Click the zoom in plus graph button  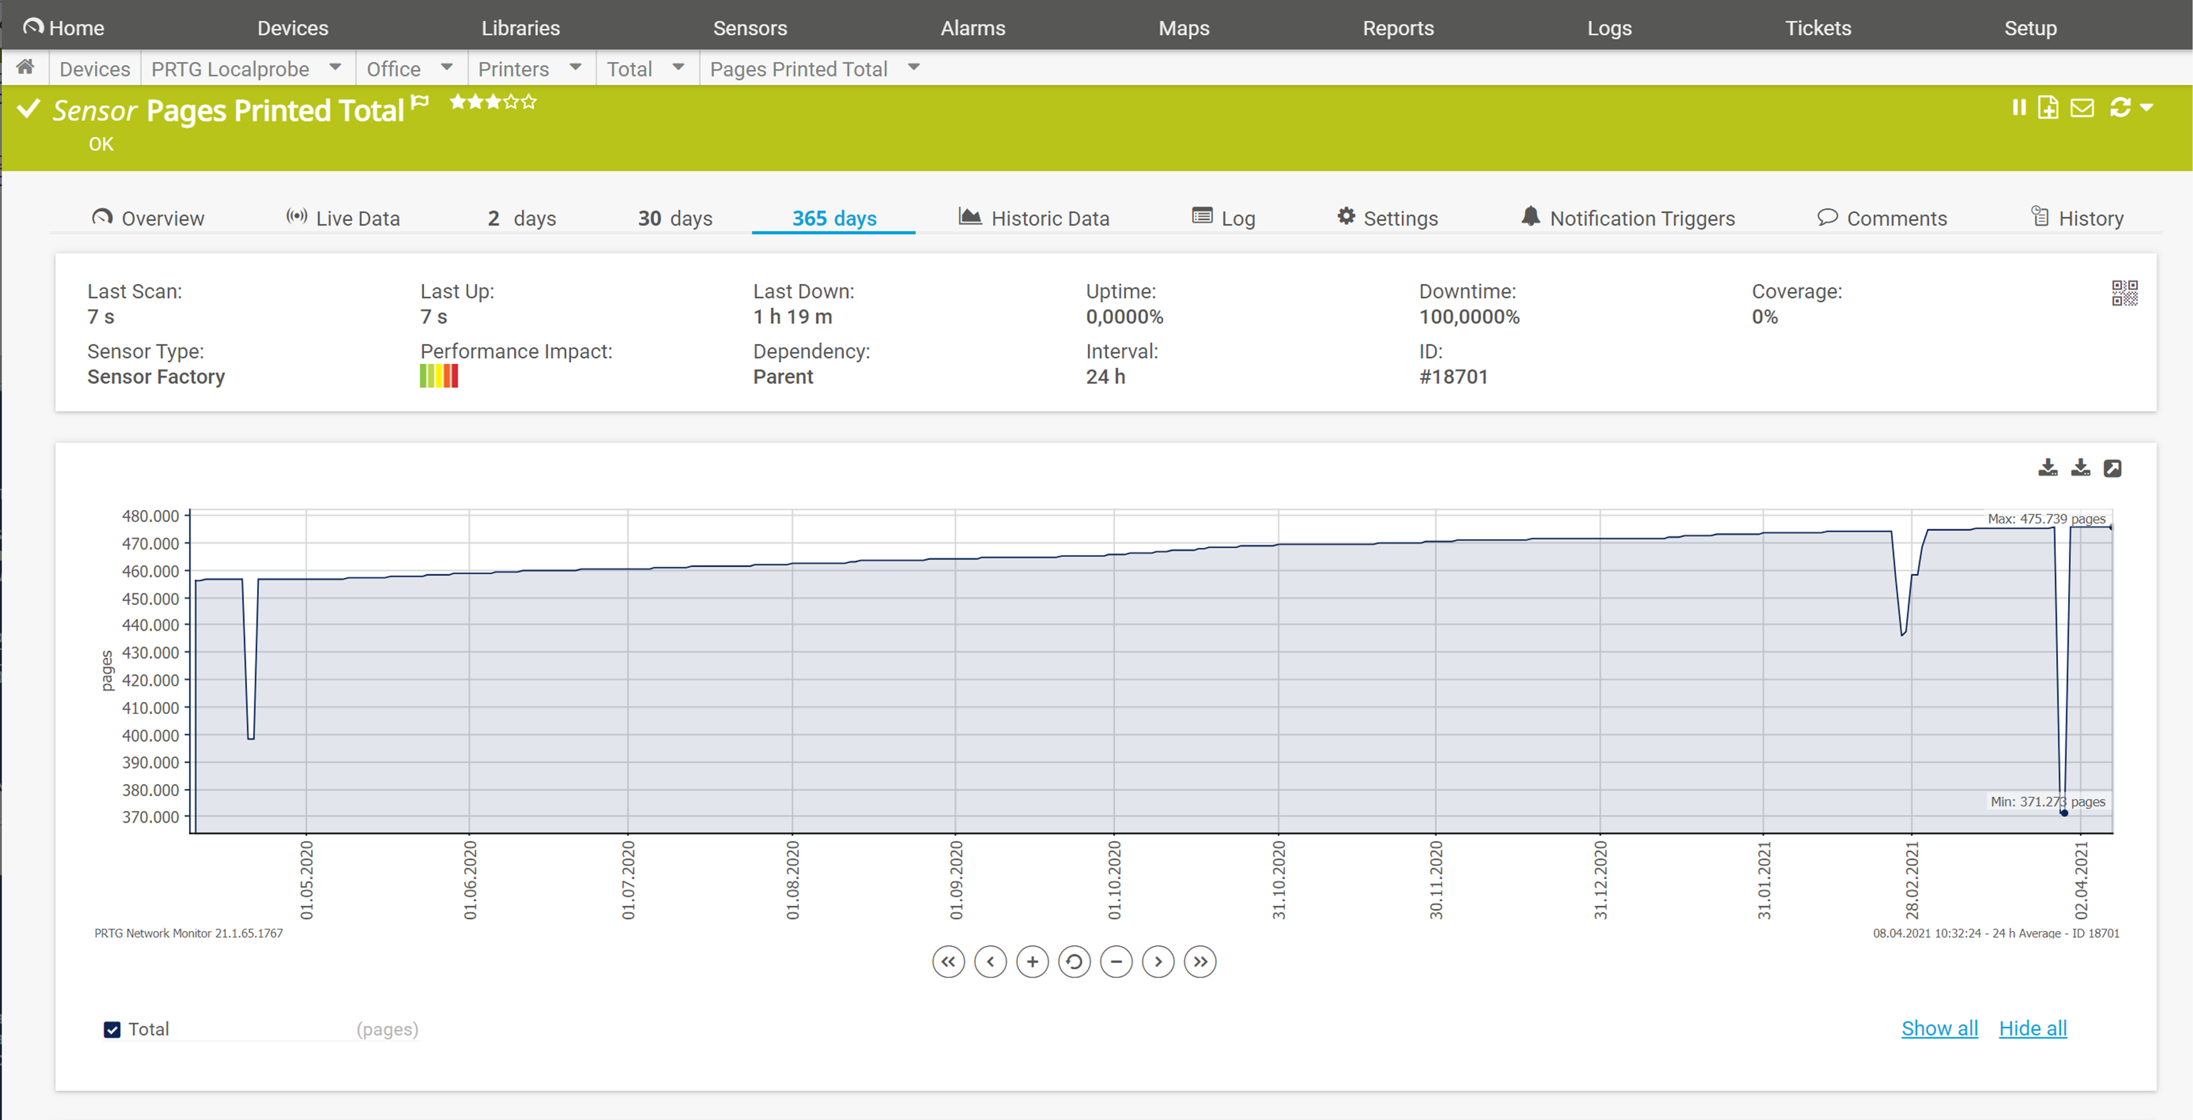(1032, 962)
